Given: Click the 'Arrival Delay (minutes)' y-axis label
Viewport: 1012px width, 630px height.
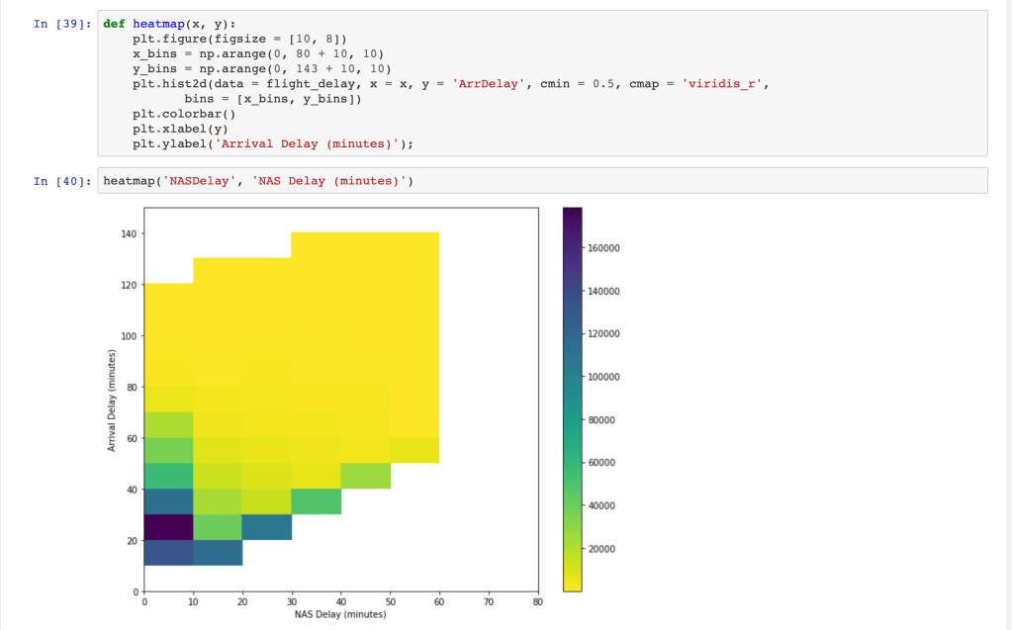Looking at the screenshot, I should [113, 401].
